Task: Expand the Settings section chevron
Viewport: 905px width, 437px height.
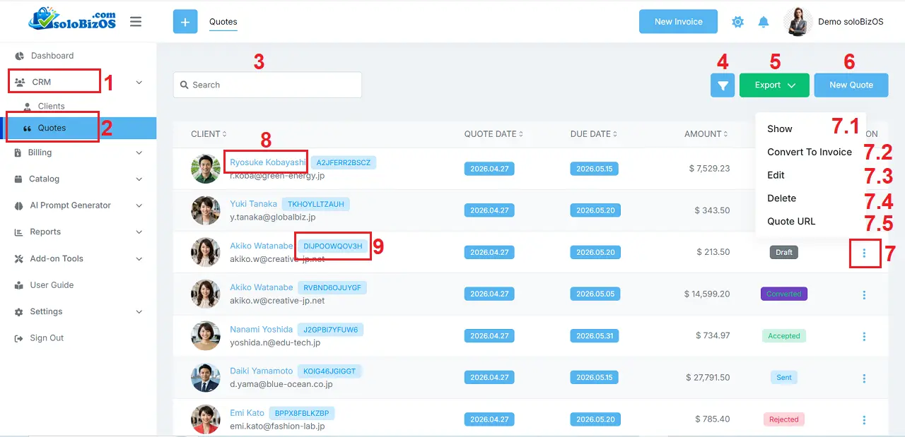Action: point(139,312)
